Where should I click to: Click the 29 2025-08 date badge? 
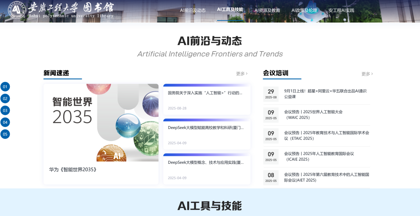point(271,94)
